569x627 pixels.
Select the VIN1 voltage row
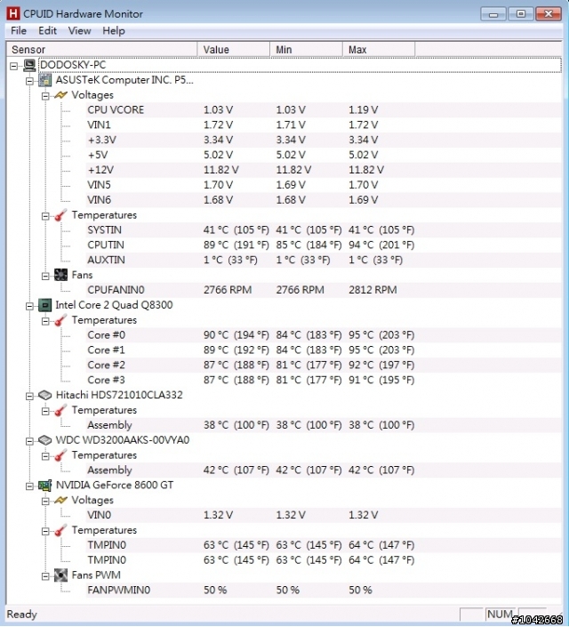tap(323, 125)
